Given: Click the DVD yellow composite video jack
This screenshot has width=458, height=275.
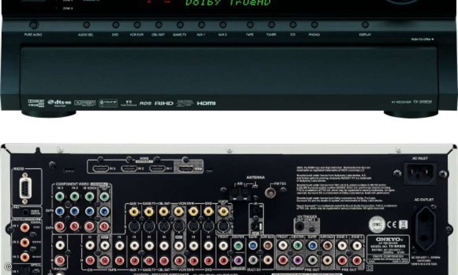Looking at the screenshot, I should [208, 212].
